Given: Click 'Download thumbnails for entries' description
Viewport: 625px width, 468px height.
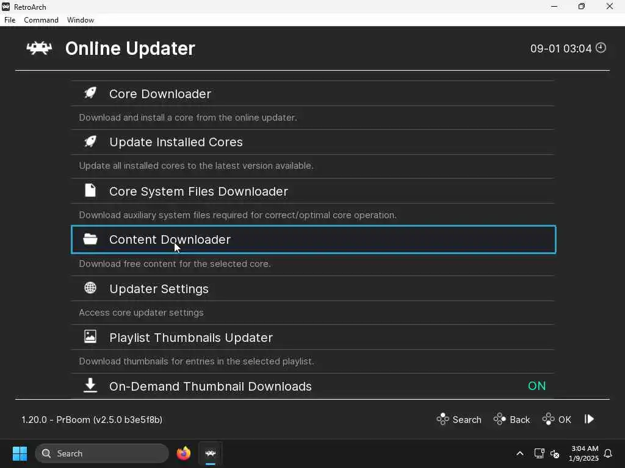Looking at the screenshot, I should click(197, 361).
